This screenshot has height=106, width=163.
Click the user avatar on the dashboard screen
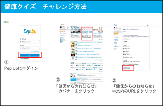(61, 27)
